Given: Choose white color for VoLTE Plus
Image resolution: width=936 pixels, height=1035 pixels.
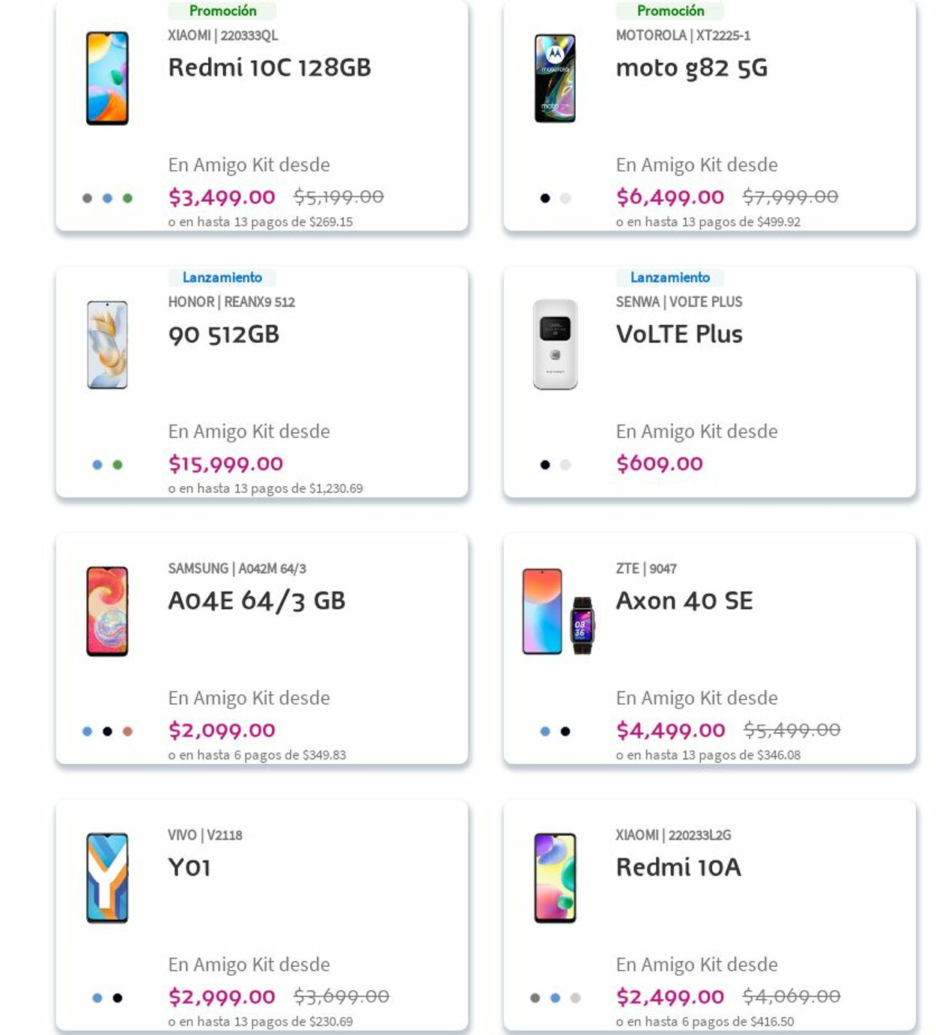Looking at the screenshot, I should (565, 465).
